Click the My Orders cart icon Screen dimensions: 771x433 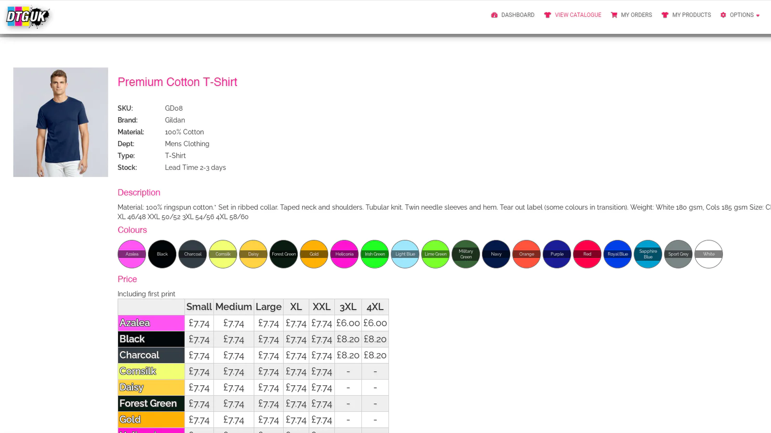tap(614, 15)
